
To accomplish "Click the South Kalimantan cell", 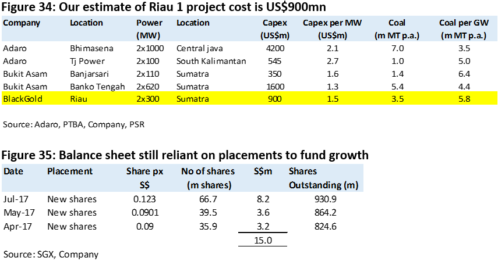I will (211, 61).
